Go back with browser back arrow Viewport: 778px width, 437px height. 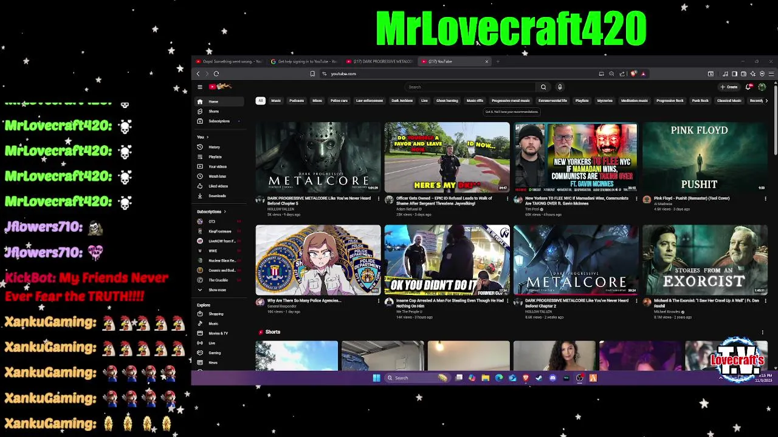click(x=198, y=73)
